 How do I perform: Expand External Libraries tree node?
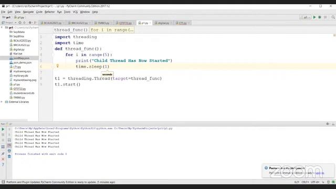tap(2, 102)
